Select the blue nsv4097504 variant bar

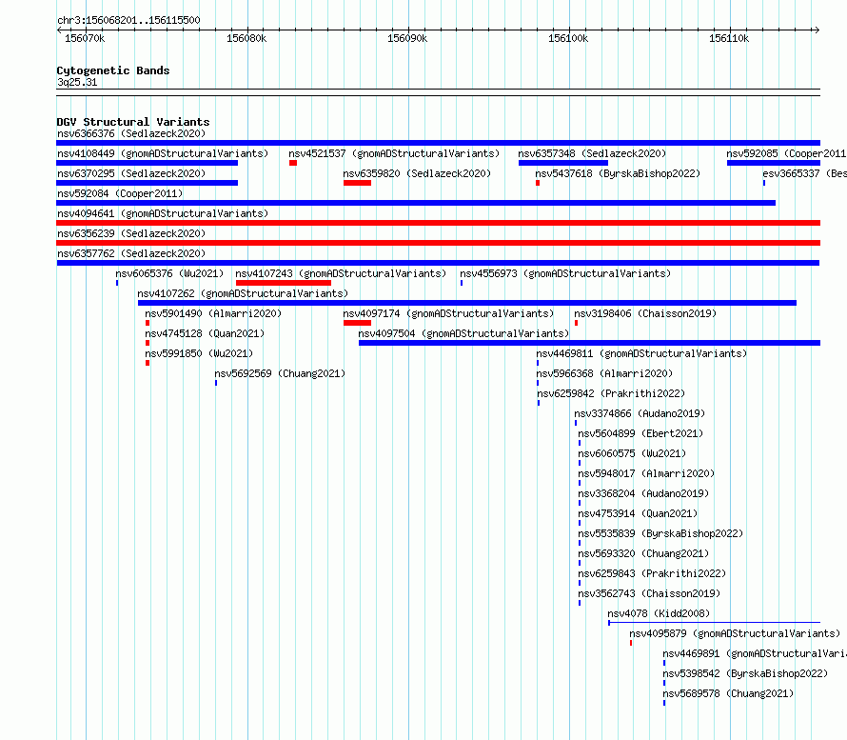click(589, 343)
